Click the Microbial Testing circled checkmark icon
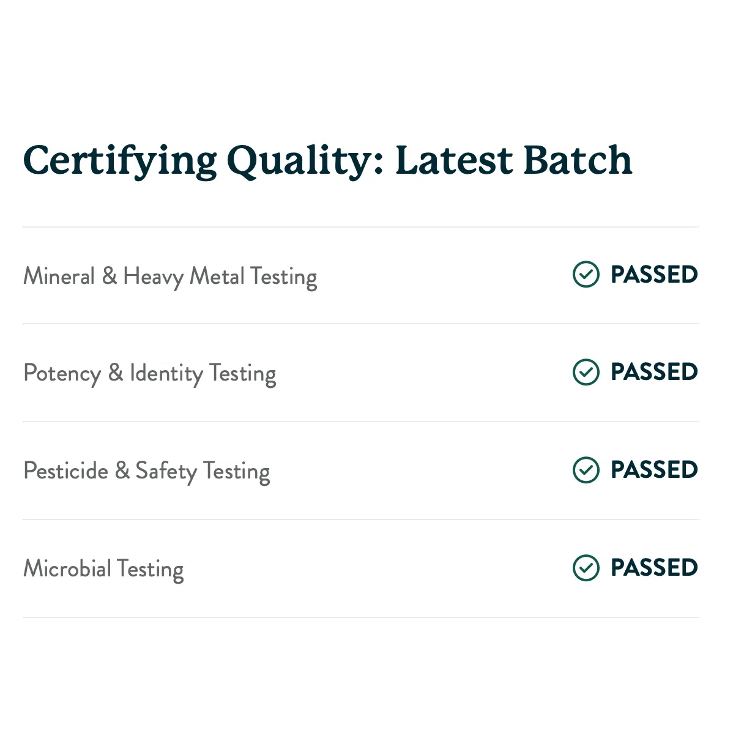The image size is (733, 733). [x=586, y=568]
